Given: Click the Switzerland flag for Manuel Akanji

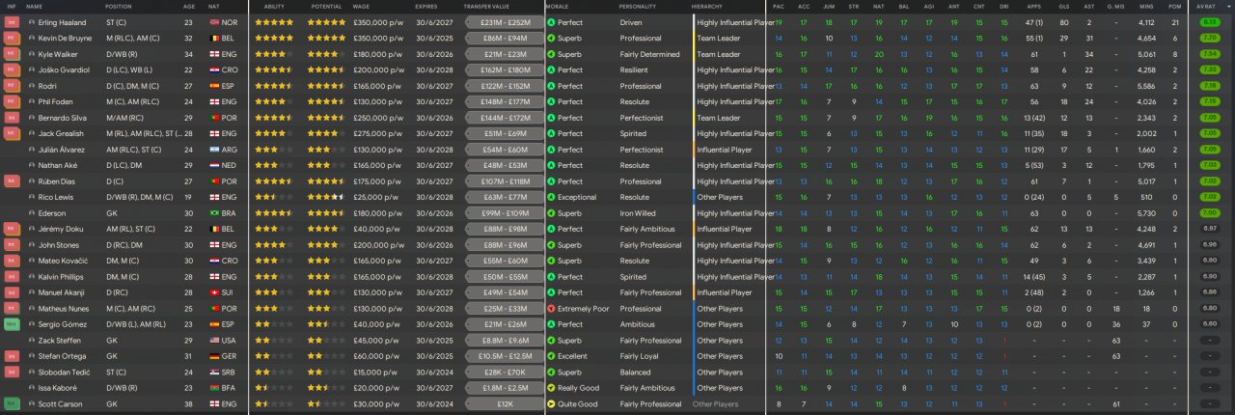Looking at the screenshot, I should [x=214, y=292].
